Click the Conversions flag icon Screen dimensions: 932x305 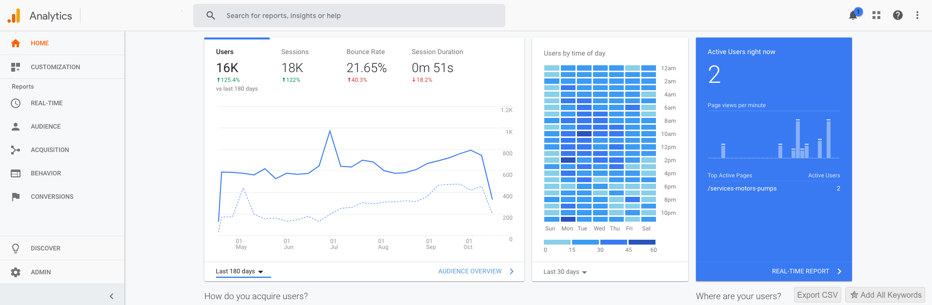coord(16,197)
